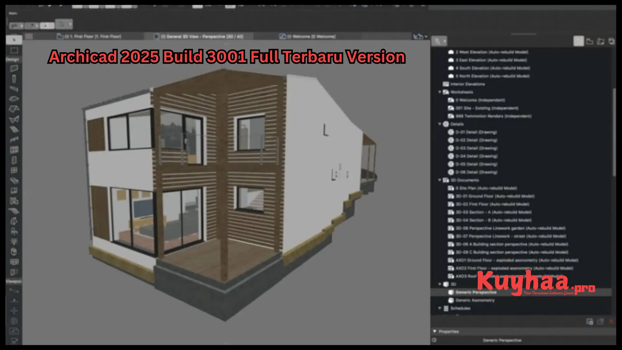Collapse the Properties section
Screen dimensions: 622x350
pyautogui.click(x=435, y=332)
